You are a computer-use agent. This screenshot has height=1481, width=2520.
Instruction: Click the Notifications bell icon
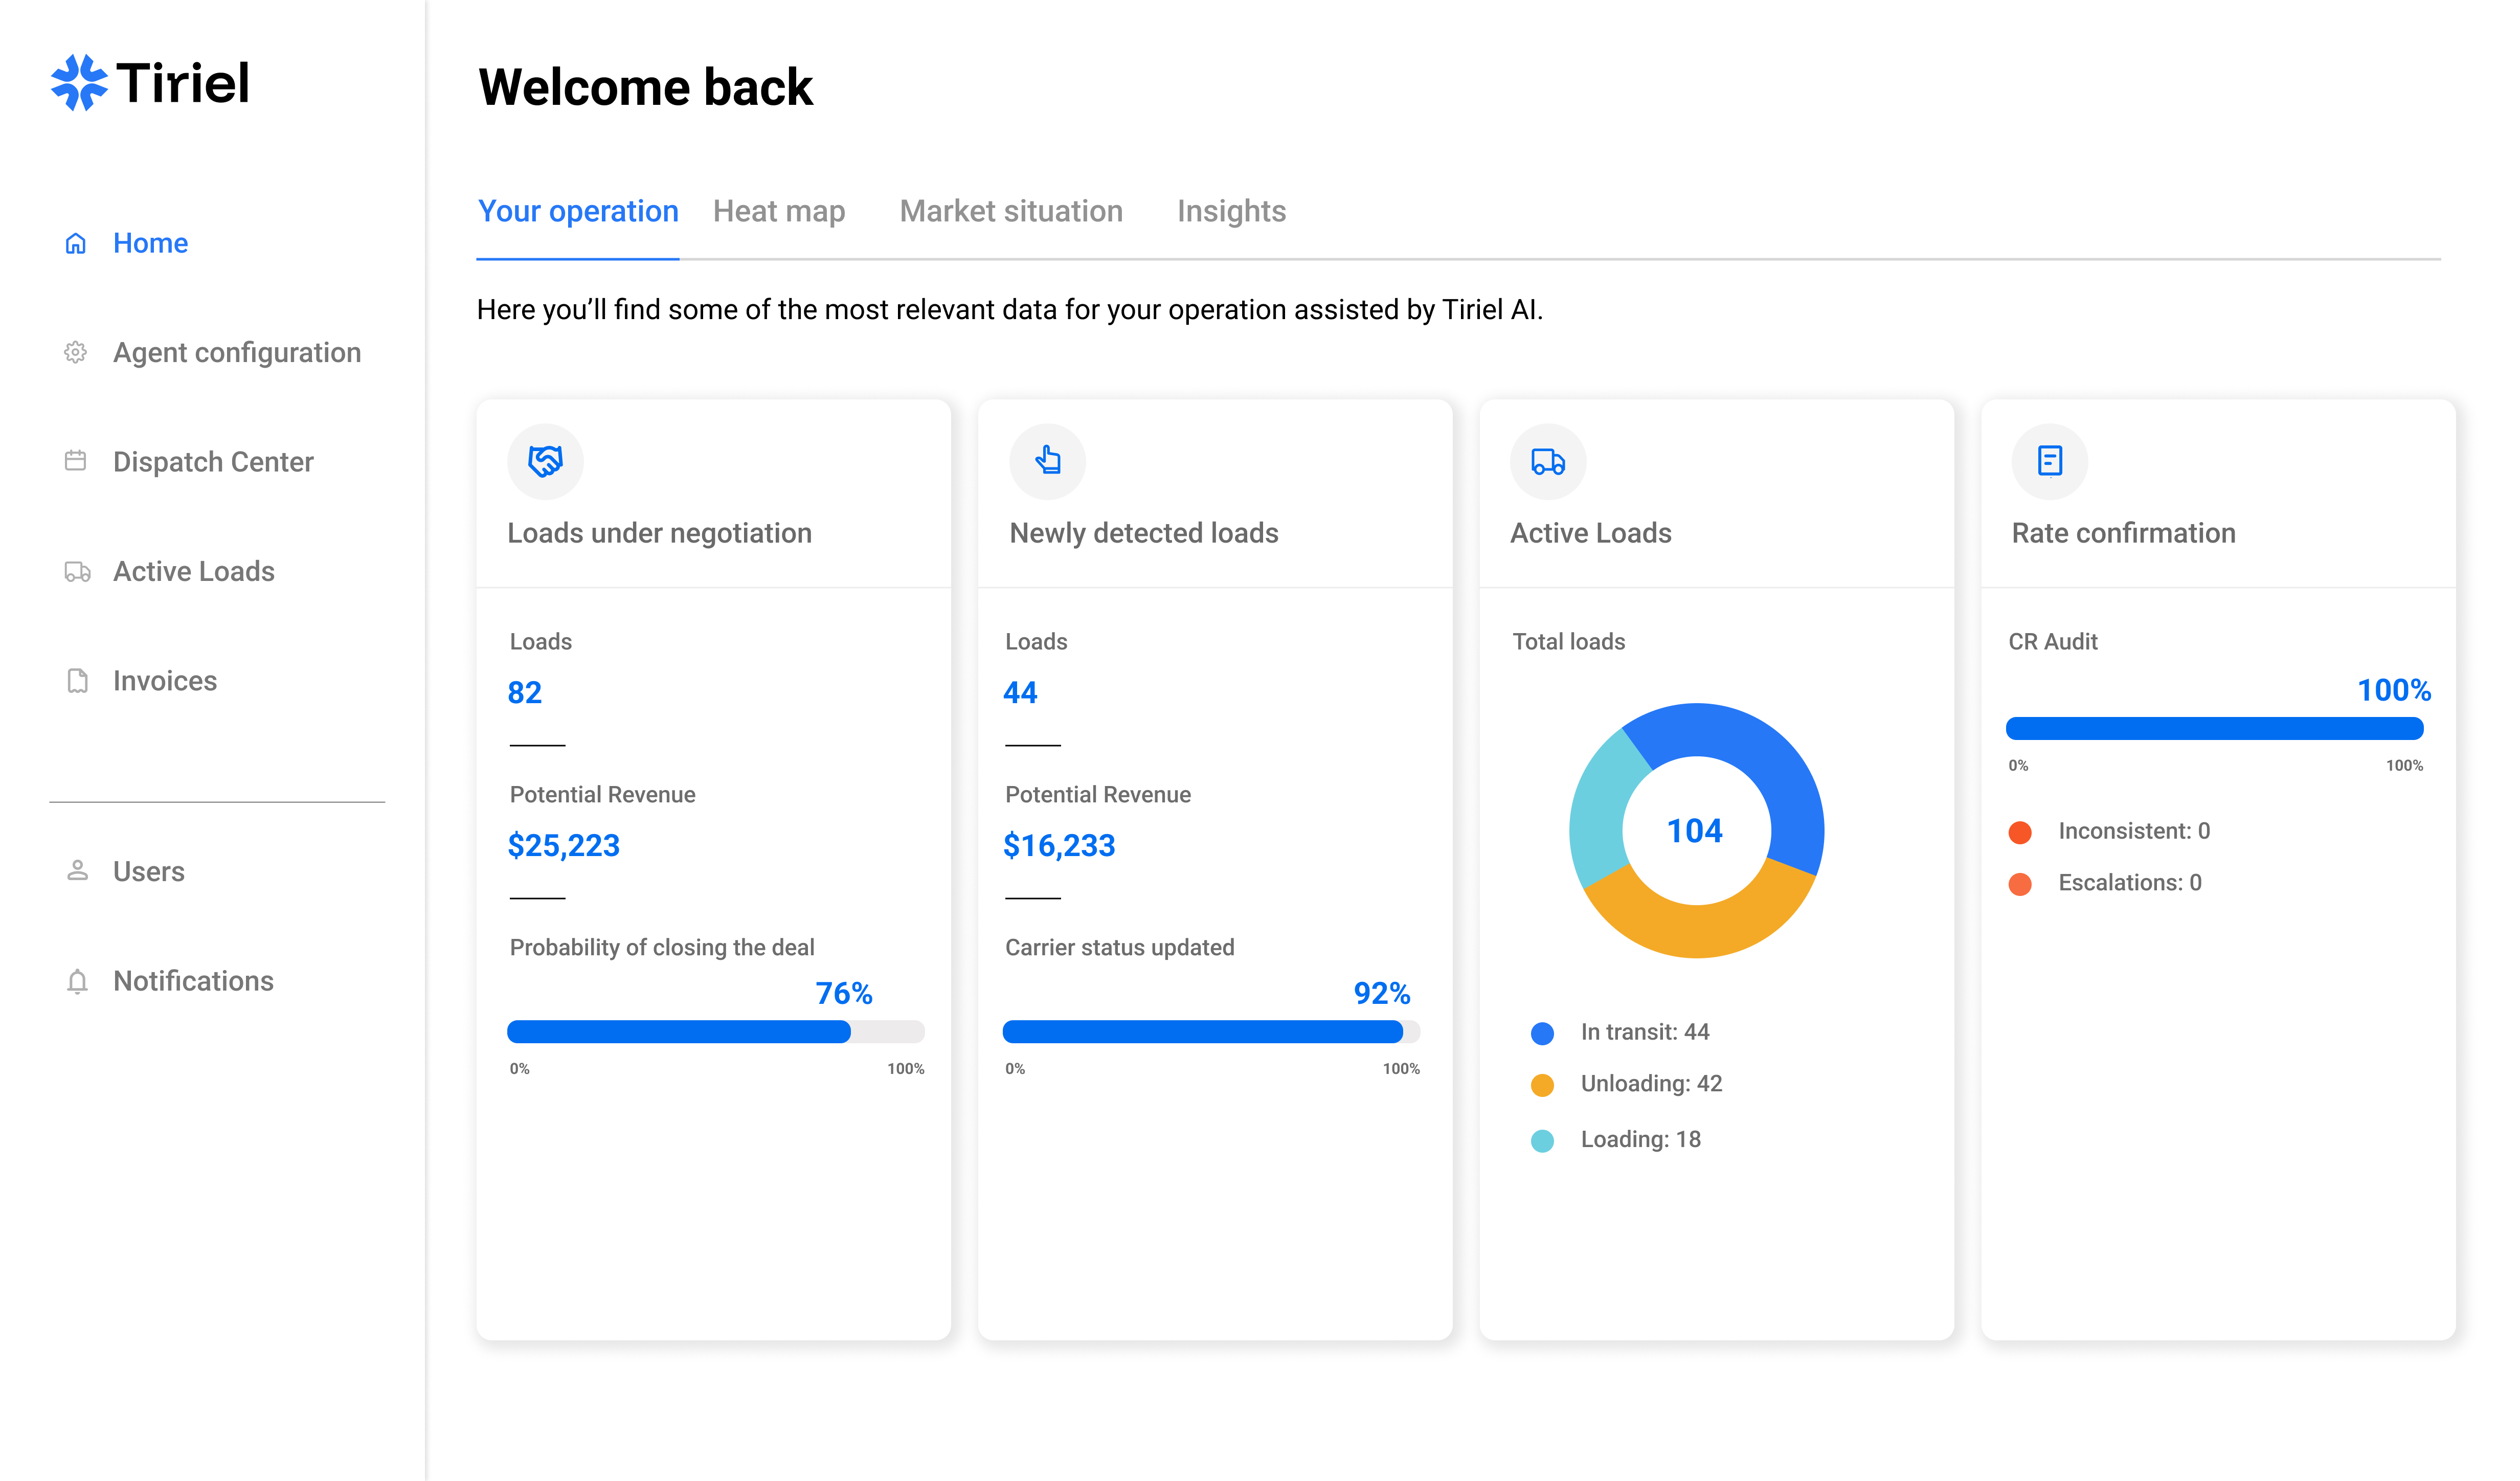pyautogui.click(x=77, y=981)
